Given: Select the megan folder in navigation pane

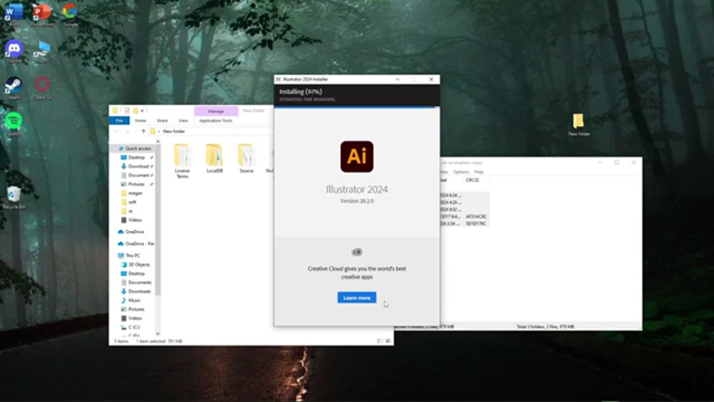Looking at the screenshot, I should (x=133, y=193).
